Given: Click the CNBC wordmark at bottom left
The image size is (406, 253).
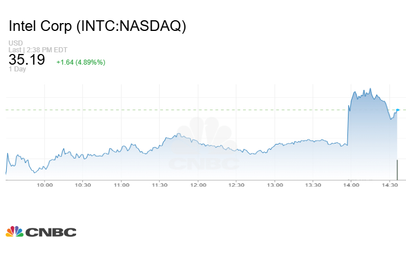Looking at the screenshot, I should 50,232.
